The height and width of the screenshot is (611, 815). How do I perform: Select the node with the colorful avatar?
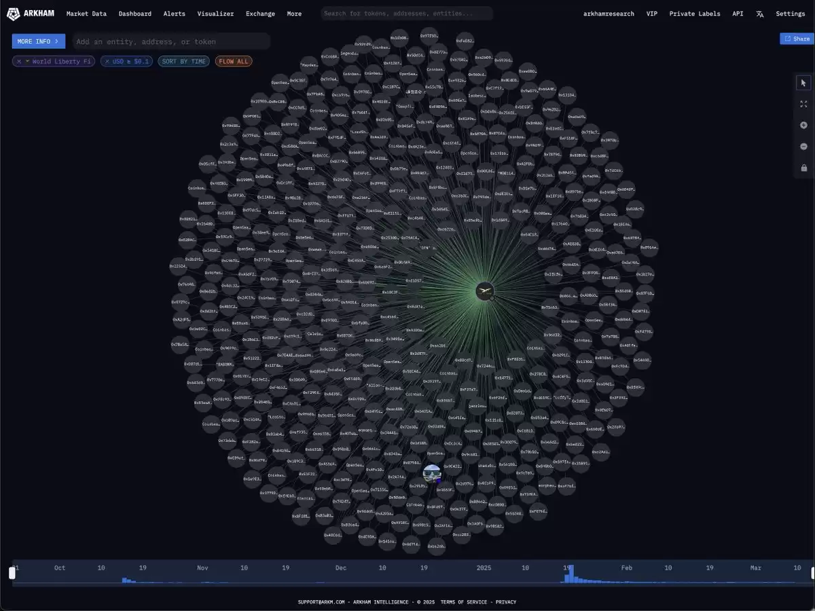click(432, 473)
